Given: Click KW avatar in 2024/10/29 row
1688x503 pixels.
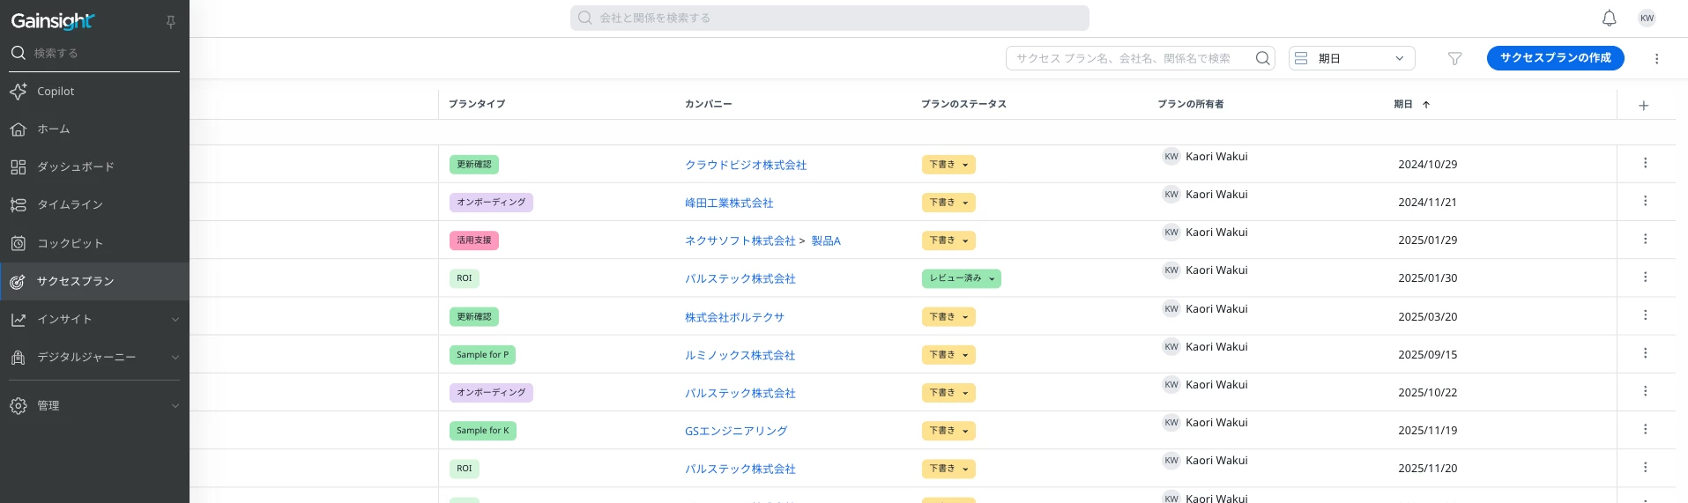Looking at the screenshot, I should click(x=1171, y=157).
